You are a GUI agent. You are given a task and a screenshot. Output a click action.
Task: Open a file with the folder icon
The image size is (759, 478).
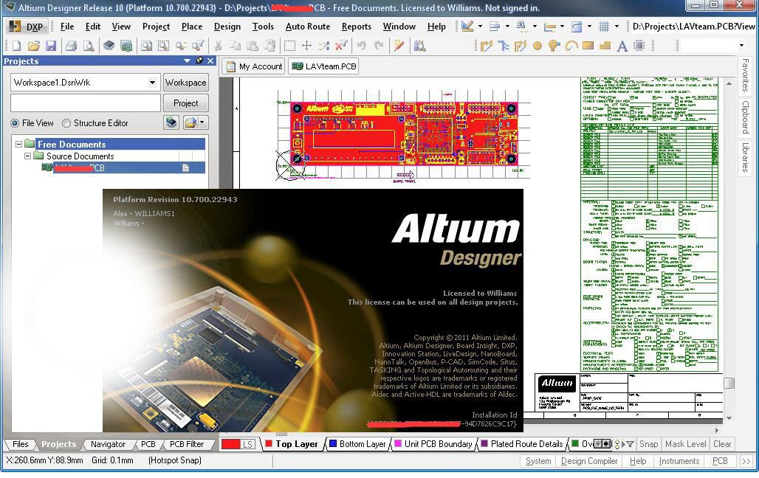33,46
